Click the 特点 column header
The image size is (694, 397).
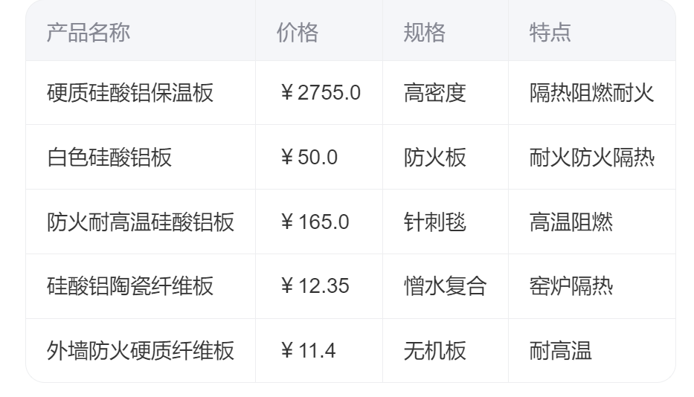(x=550, y=33)
